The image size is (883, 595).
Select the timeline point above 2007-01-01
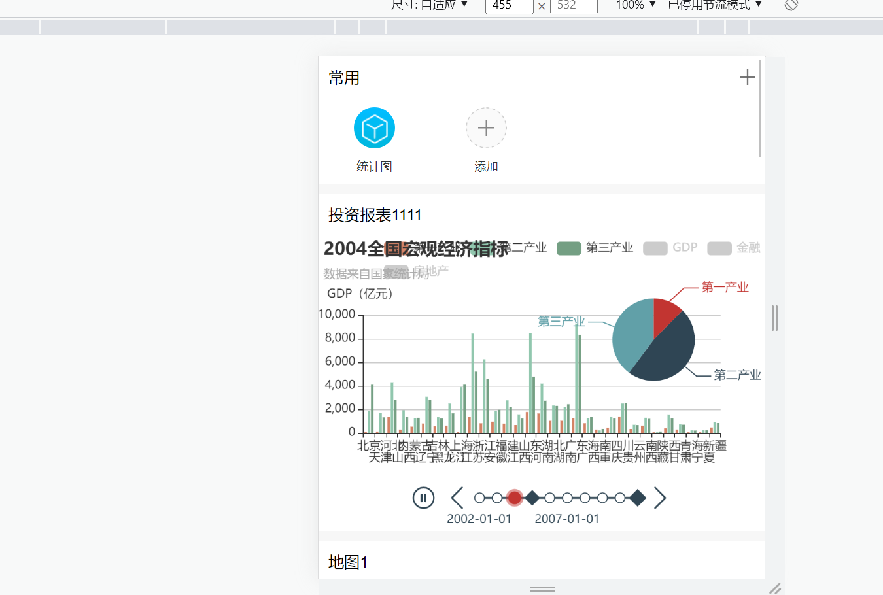pos(567,498)
